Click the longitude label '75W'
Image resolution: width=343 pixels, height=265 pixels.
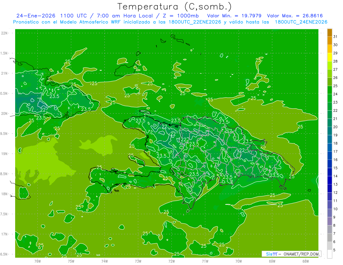click(71, 261)
